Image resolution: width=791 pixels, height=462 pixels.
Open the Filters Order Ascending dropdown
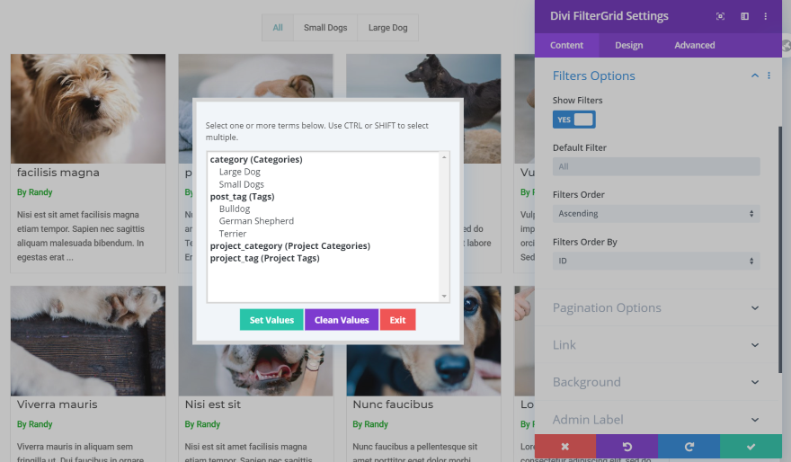pyautogui.click(x=656, y=213)
